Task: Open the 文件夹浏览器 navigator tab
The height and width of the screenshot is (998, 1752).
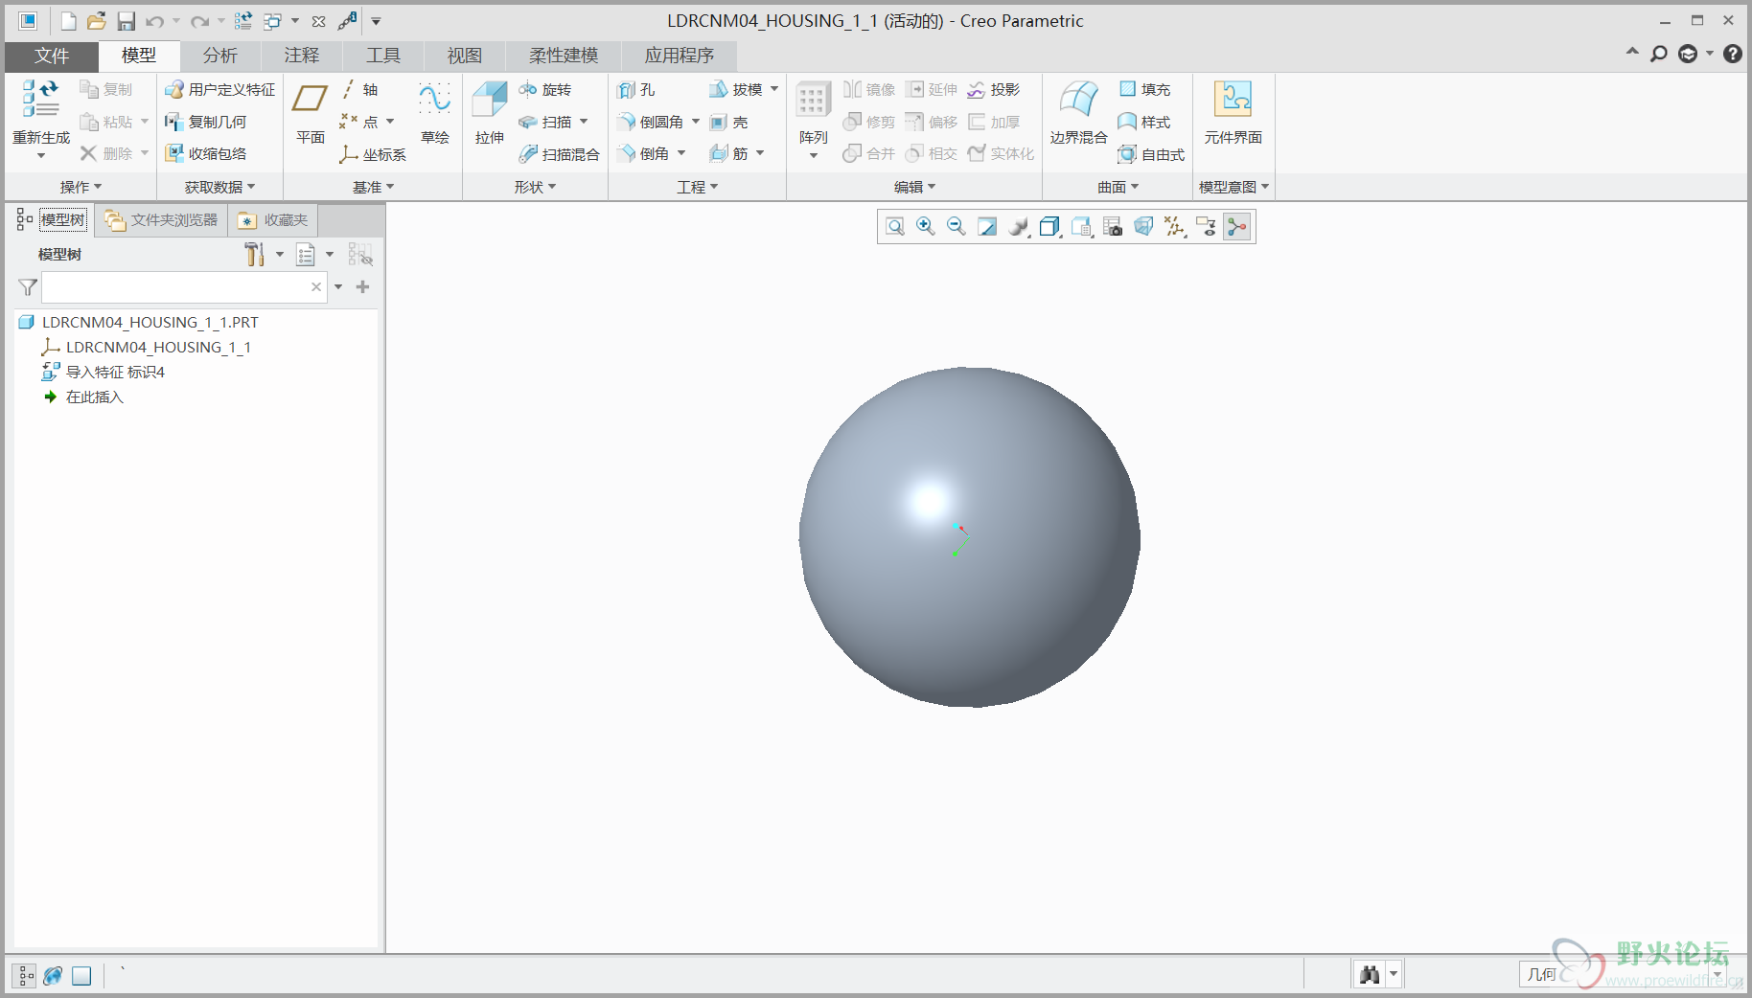Action: 162,220
